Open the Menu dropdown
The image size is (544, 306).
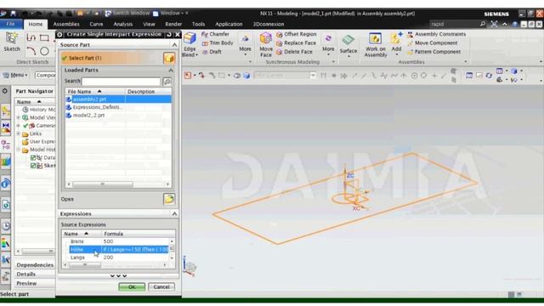pos(15,75)
